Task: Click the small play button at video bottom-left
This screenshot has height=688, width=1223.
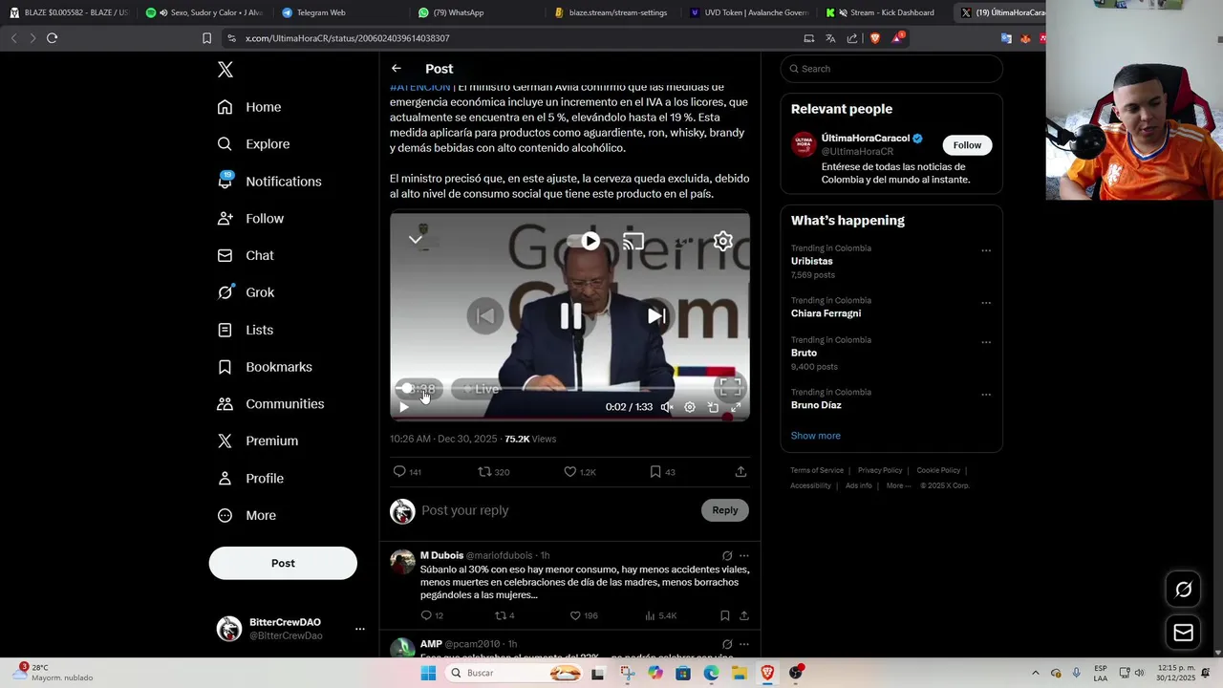Action: click(x=404, y=407)
